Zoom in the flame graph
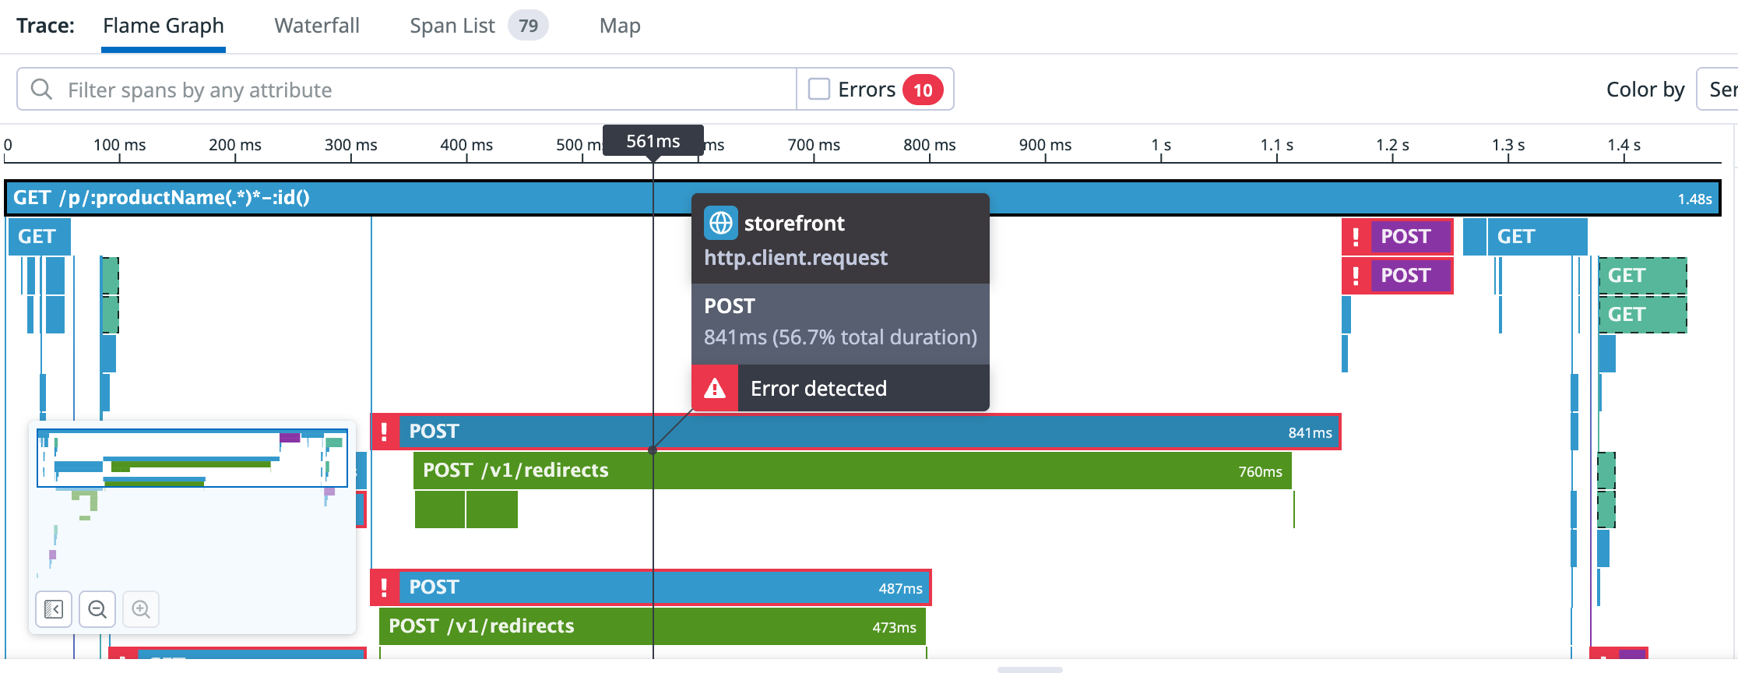1738x684 pixels. [x=141, y=608]
